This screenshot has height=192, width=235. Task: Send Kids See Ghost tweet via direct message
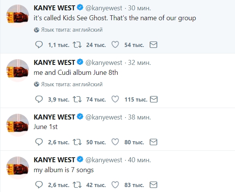(x=153, y=45)
